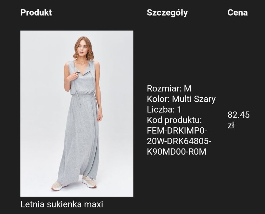Click the '20W-DRK64805-' product code line
The image size is (265, 214).
(179, 141)
